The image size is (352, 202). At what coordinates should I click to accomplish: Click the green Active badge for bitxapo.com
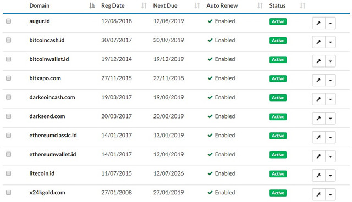coord(278,78)
